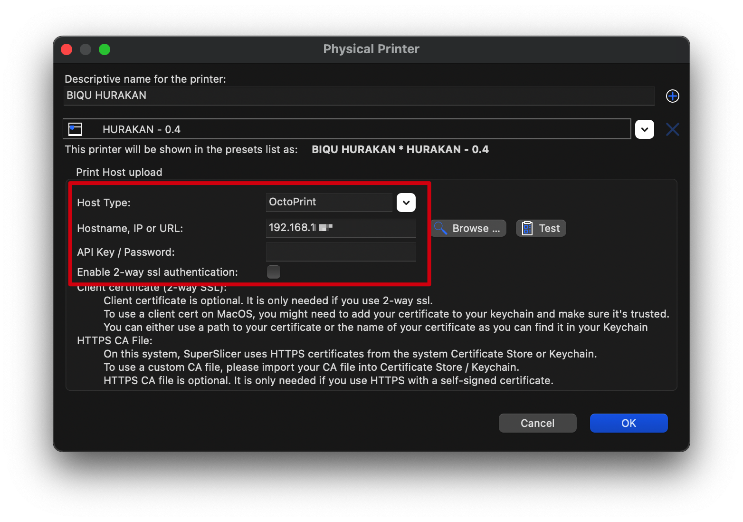This screenshot has height=522, width=743.
Task: Click the blue plus icon to add preset
Action: tap(672, 96)
